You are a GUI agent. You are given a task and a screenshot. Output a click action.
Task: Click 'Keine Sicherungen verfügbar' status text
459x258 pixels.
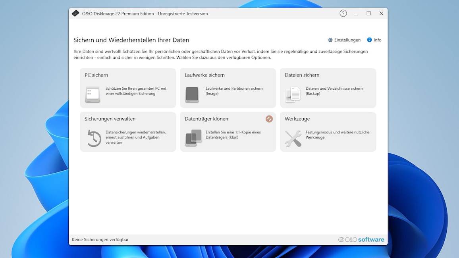(100, 240)
